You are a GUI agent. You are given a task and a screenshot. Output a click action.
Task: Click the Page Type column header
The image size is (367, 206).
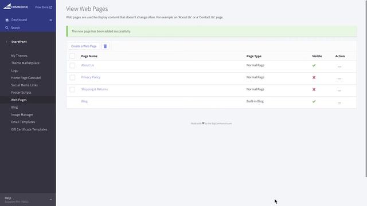click(x=253, y=56)
